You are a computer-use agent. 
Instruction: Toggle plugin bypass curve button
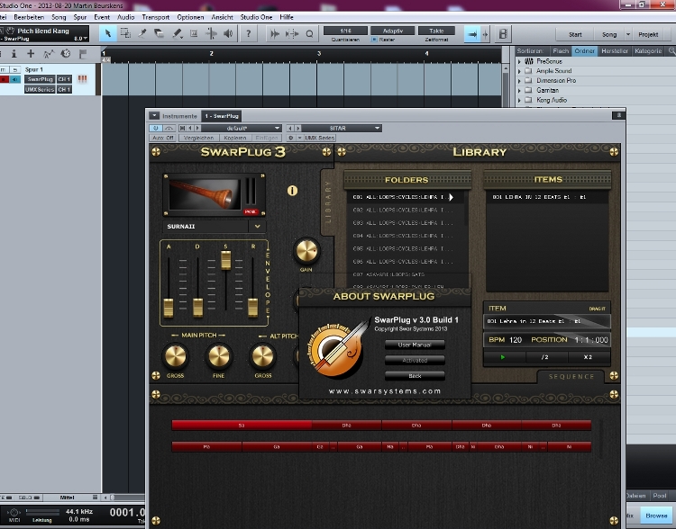(x=169, y=129)
